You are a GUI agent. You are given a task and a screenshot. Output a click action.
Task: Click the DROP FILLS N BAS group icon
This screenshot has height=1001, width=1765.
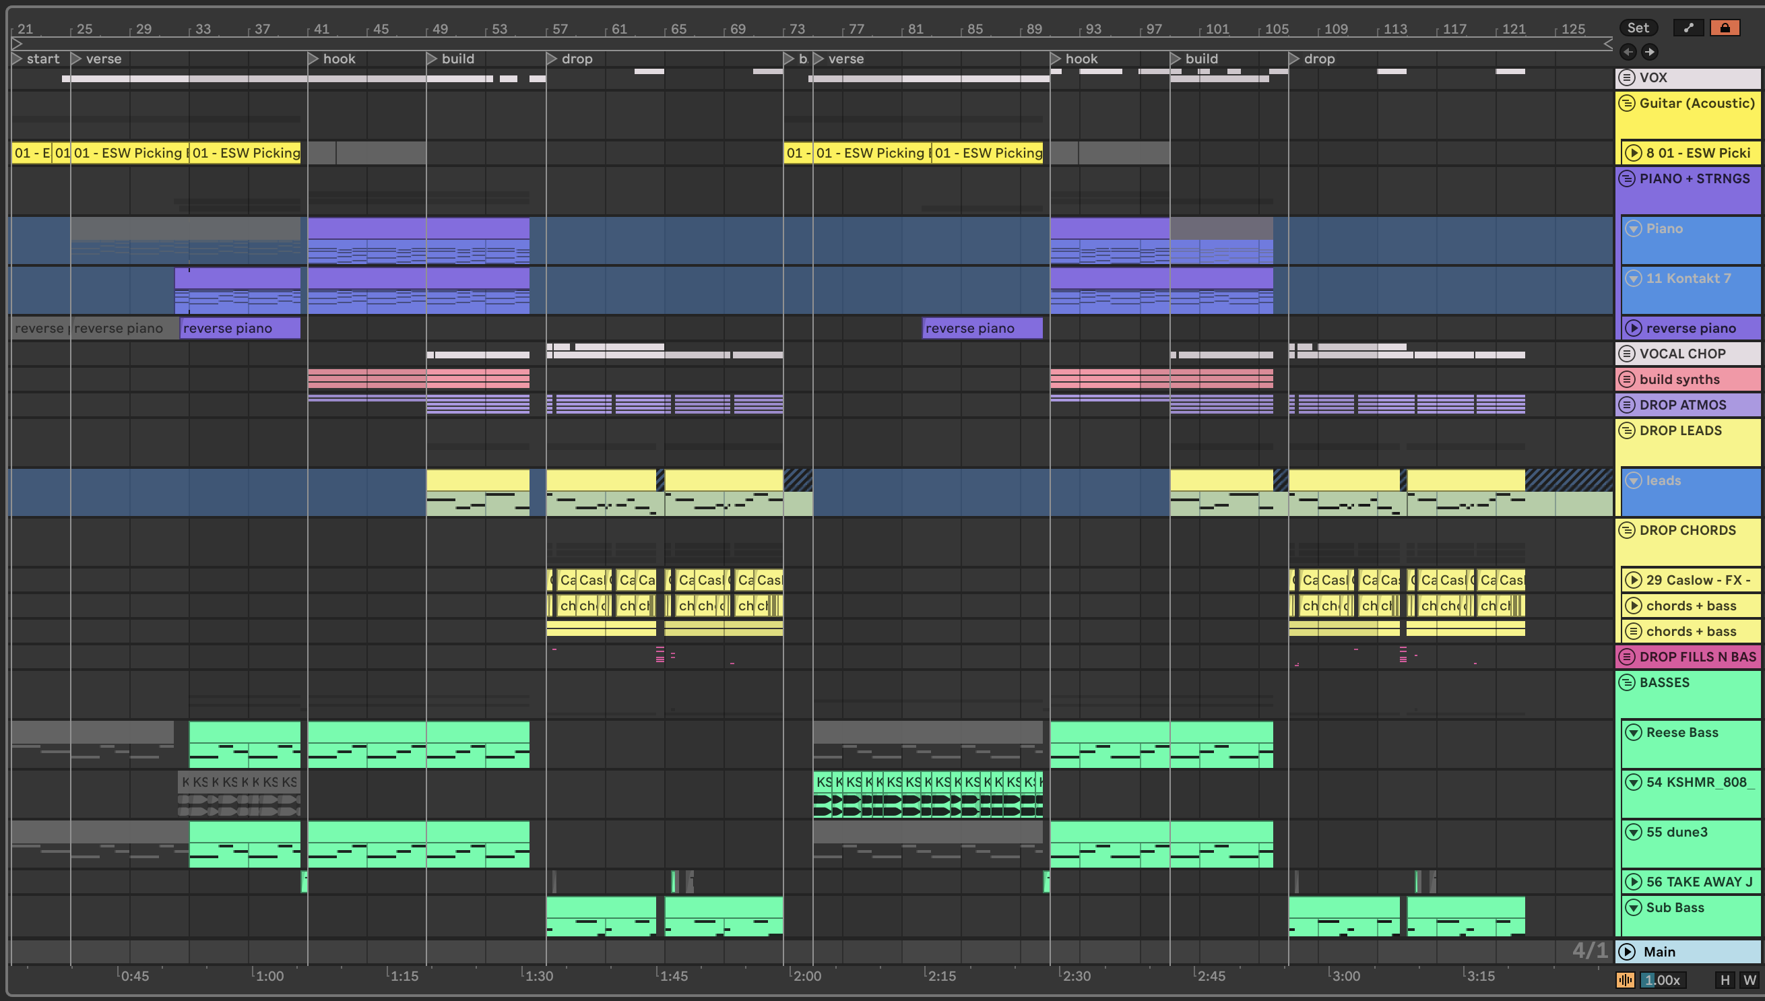tap(1627, 657)
